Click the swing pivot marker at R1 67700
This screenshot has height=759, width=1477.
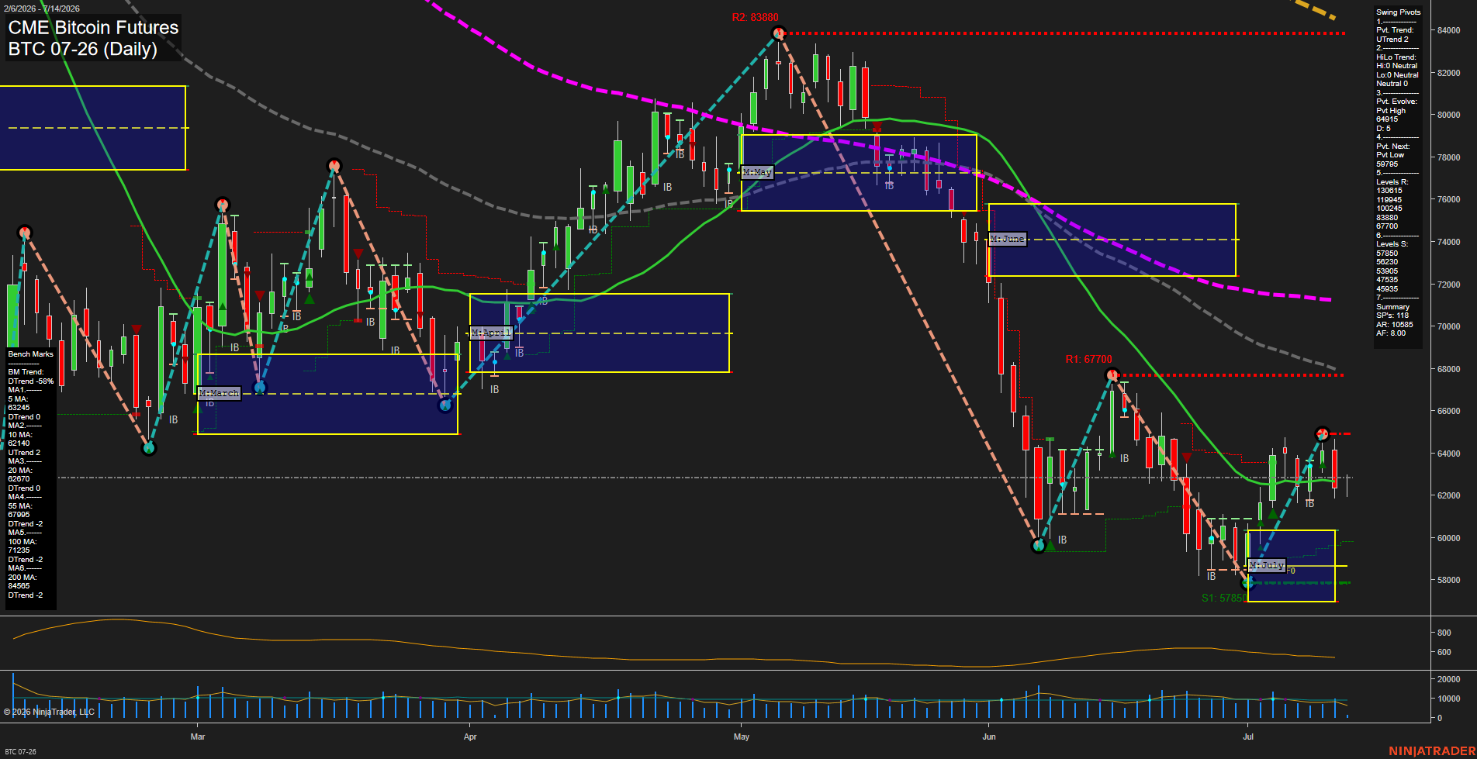point(1112,375)
